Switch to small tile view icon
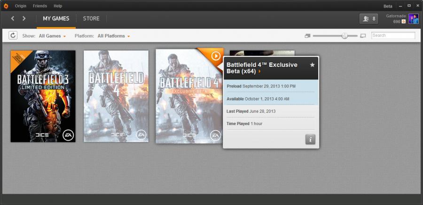Viewport: 423px width, 205px height. (x=307, y=36)
